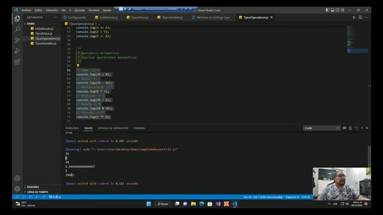Open the Ayuda menu
383x215 pixels.
pos(107,10)
